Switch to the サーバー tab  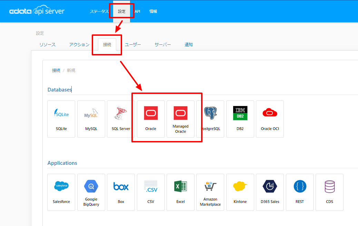click(163, 45)
